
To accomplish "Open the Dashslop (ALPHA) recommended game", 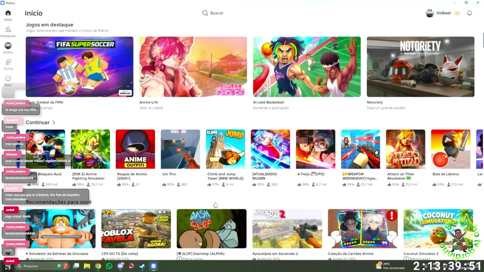I will coord(211,229).
